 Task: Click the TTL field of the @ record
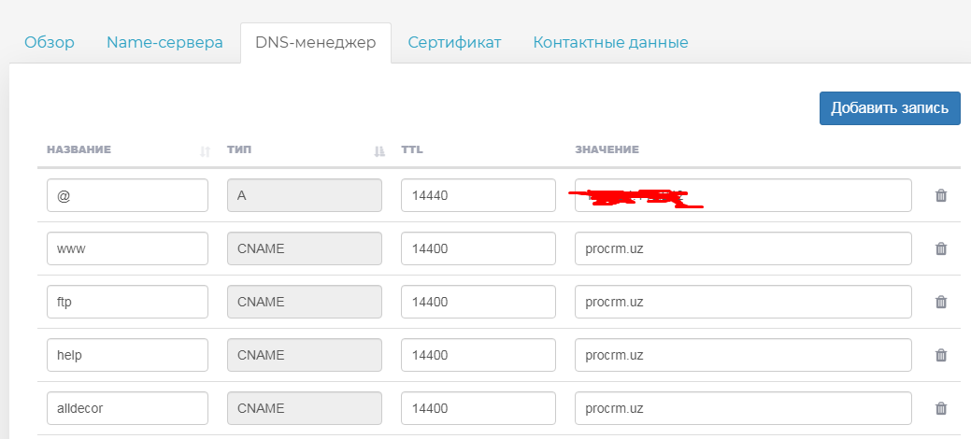[x=478, y=196]
